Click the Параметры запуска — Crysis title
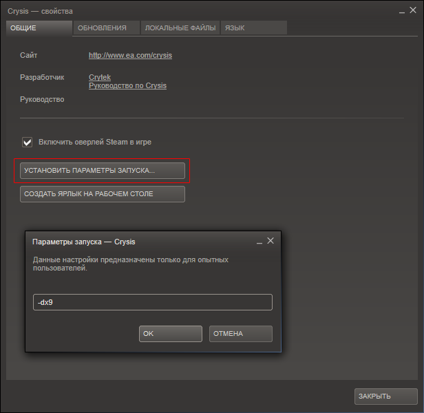424x413 pixels. tap(84, 242)
